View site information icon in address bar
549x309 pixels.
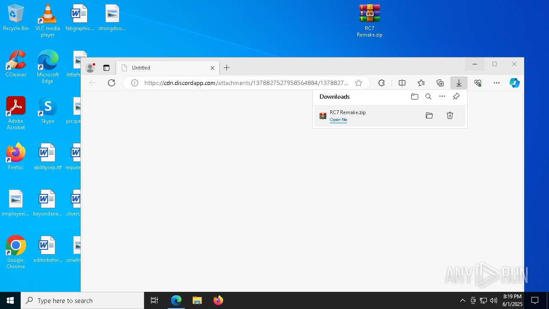pyautogui.click(x=135, y=83)
